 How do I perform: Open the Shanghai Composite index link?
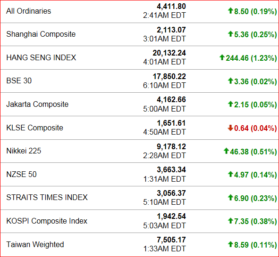tap(41, 34)
